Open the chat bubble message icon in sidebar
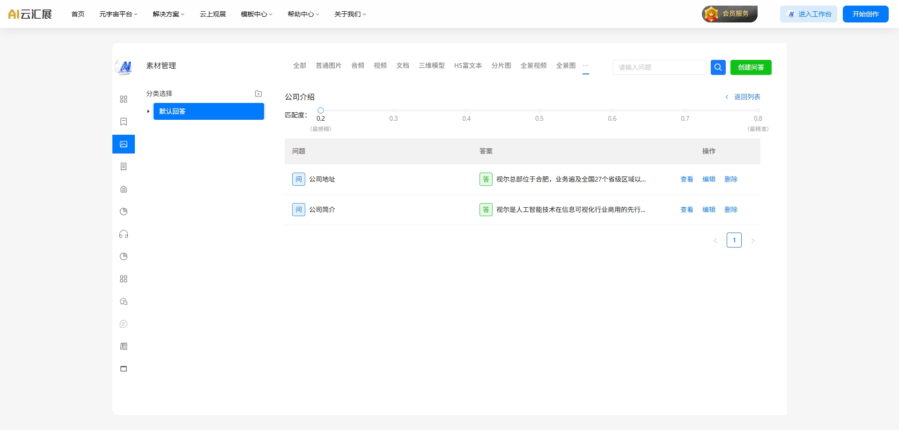Image resolution: width=899 pixels, height=430 pixels. (x=123, y=324)
